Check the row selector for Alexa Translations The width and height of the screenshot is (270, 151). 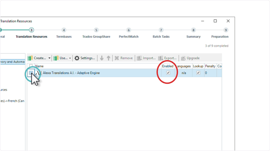pyautogui.click(x=31, y=73)
